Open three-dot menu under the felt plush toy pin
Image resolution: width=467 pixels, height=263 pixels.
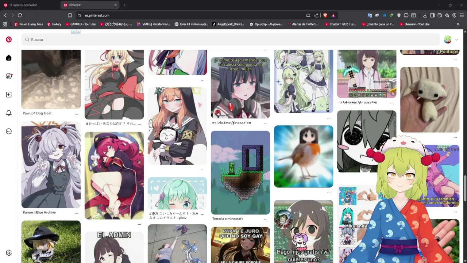455,137
